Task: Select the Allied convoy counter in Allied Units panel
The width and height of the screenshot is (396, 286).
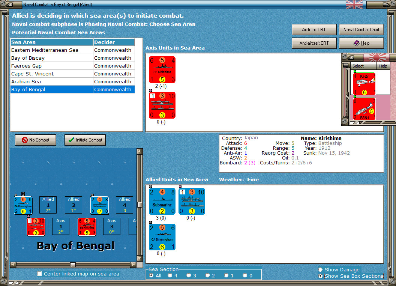Action: (x=192, y=201)
